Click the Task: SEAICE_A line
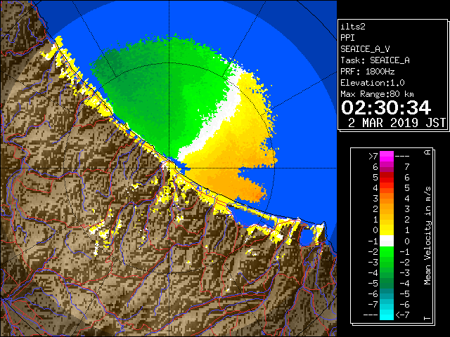 tap(375, 60)
